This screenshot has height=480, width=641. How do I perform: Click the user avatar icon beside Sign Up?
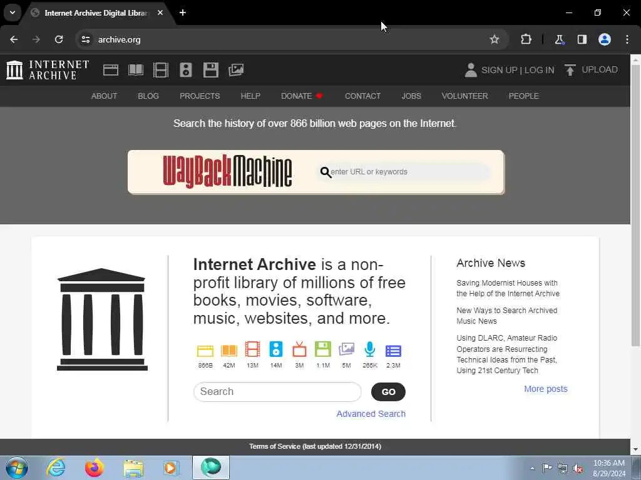point(471,70)
